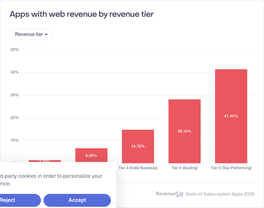
Task: Click the Tier 5 (Top-Performing) axis label
Action: pos(231,168)
